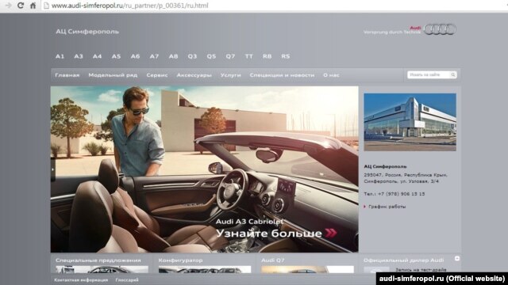Click the browser forward arrow
The height and width of the screenshot is (285, 508).
click(9, 6)
